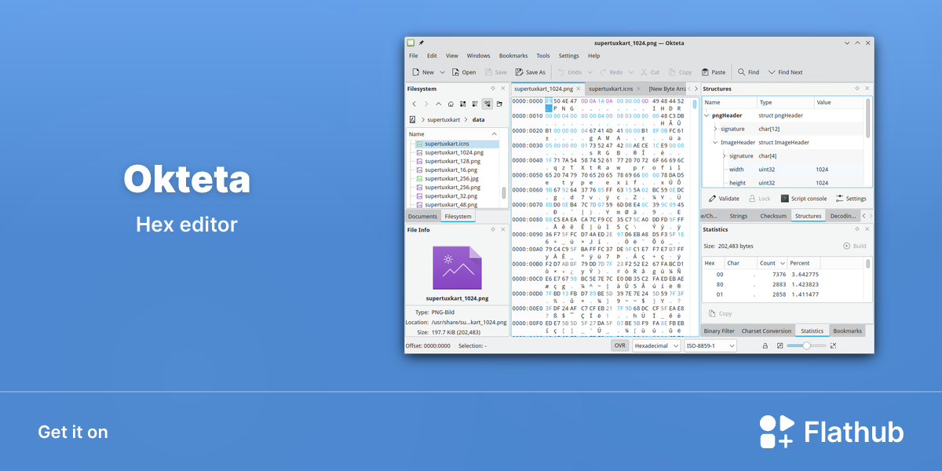The image size is (942, 471).
Task: Open the ISO-8859-1 charset dropdown
Action: click(x=710, y=345)
